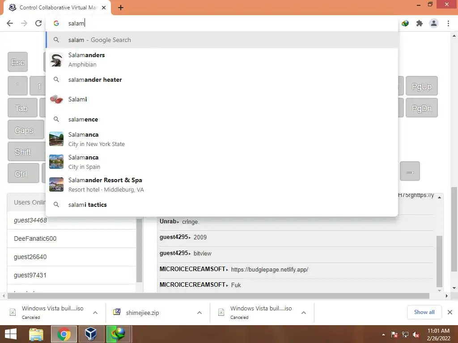
Task: Click the Tab virtual key
Action: pos(22,108)
